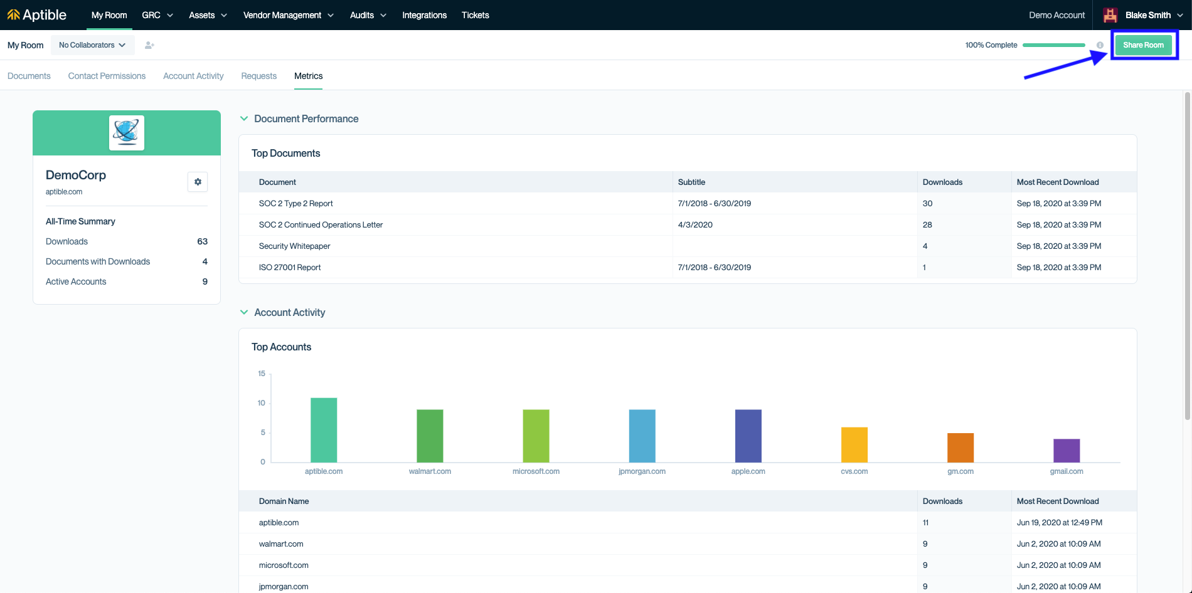The image size is (1192, 593).
Task: Click aptible.com in the domain table
Action: [279, 523]
